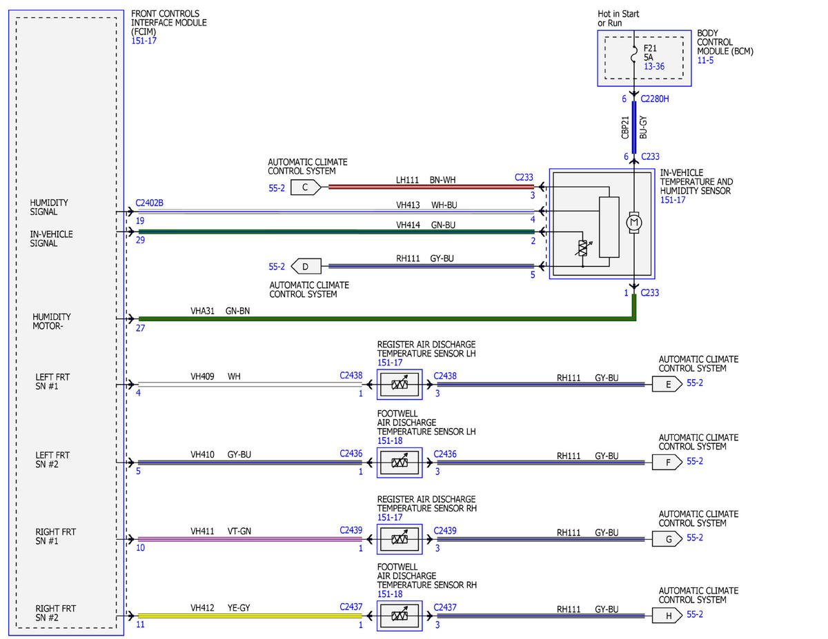Select off-page connector arrow D
828x639 pixels.
[306, 266]
